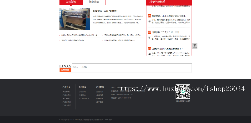Click the 答 icon under 国产顶级 question

coord(149,38)
